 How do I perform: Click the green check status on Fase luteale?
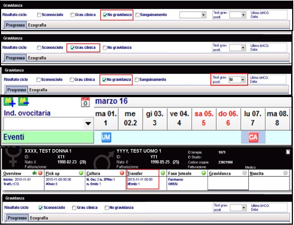point(204,173)
